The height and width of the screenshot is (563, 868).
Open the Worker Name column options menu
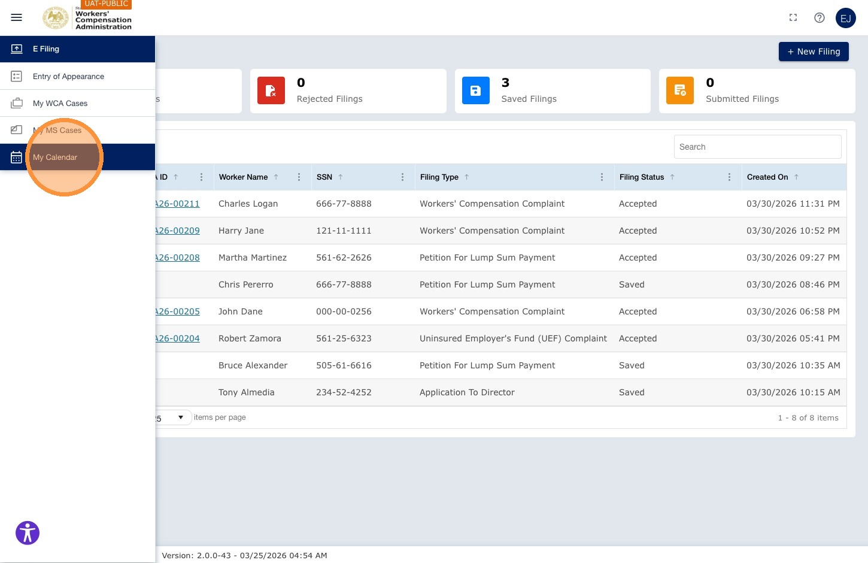(x=299, y=177)
